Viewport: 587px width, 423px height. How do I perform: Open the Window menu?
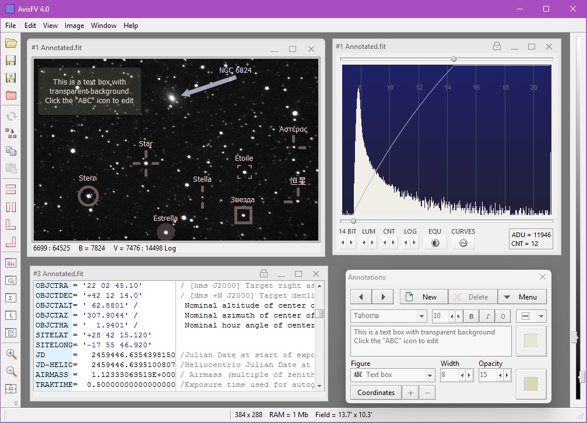coord(104,26)
